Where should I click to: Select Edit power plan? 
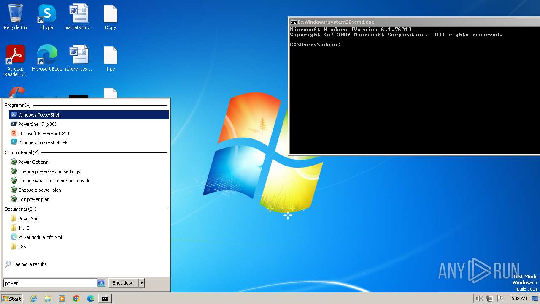tap(89, 199)
